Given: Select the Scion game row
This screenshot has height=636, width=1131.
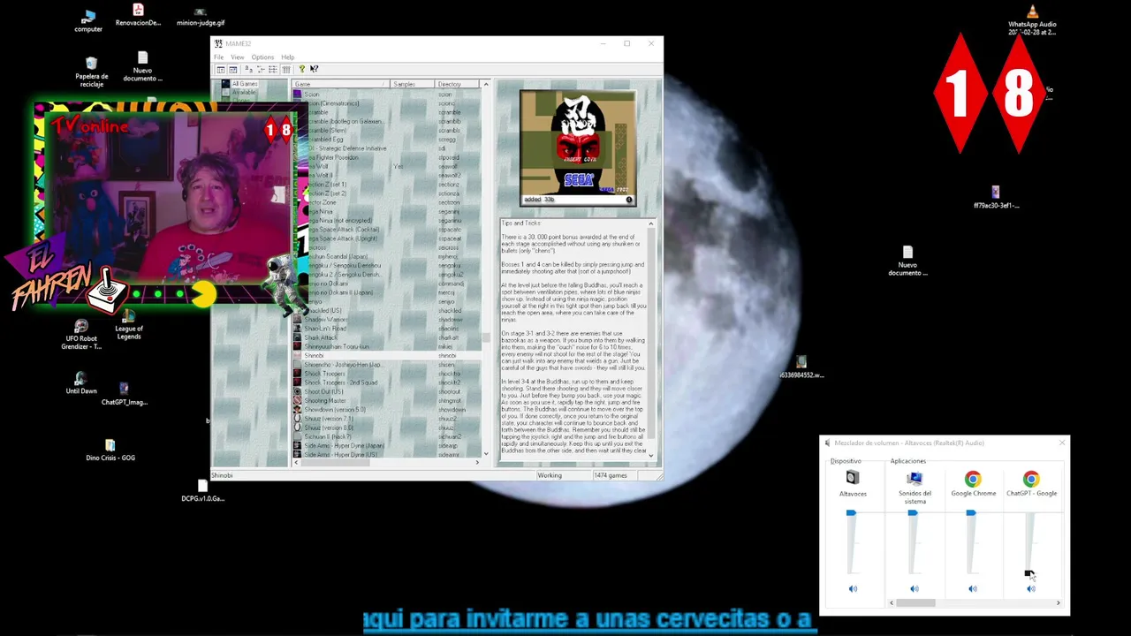Looking at the screenshot, I should pyautogui.click(x=386, y=95).
